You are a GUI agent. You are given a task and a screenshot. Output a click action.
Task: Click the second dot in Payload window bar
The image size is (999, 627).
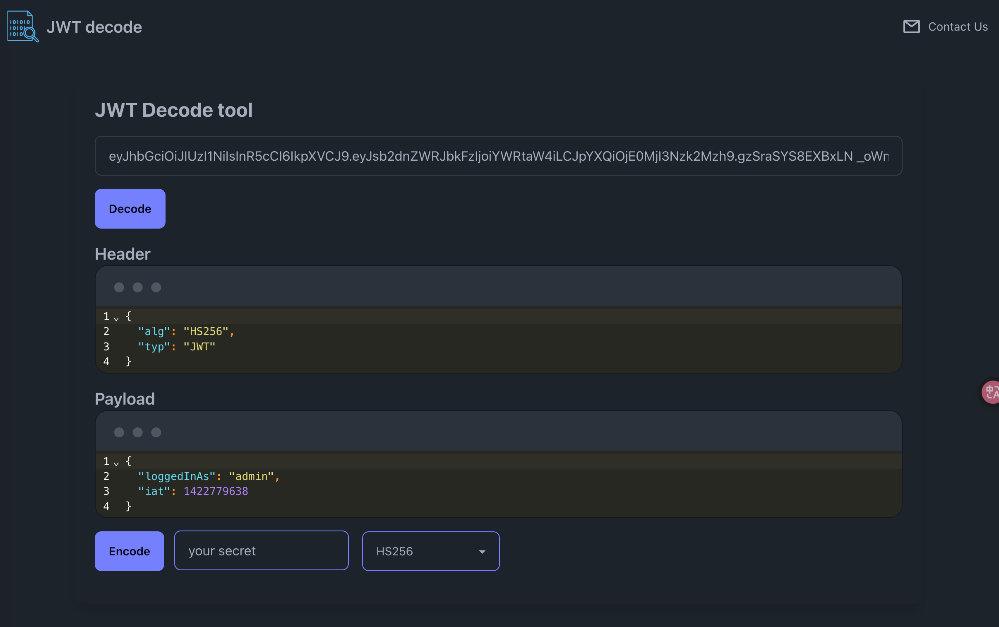[x=137, y=432]
